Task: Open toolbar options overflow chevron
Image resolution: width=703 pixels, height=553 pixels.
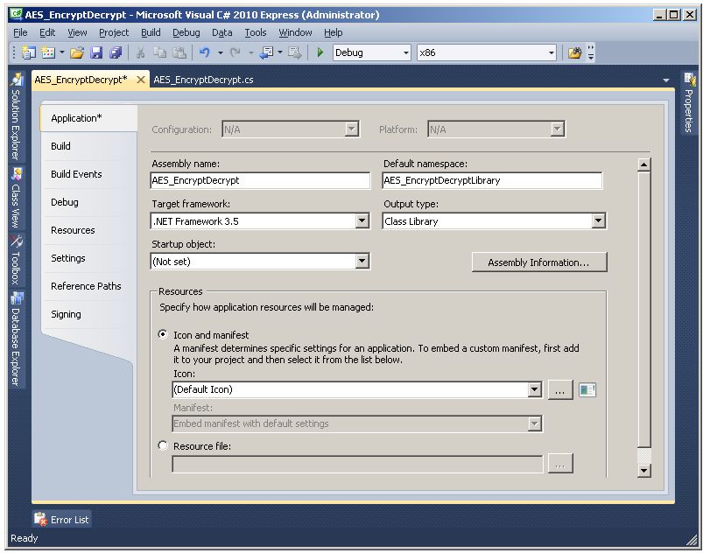Action: 590,52
